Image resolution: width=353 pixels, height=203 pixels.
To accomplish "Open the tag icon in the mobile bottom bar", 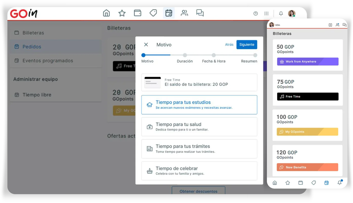I will (313, 183).
